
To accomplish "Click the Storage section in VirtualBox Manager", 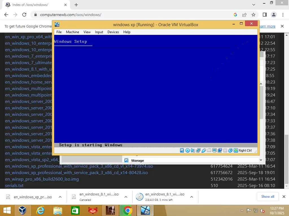I will (x=137, y=161).
